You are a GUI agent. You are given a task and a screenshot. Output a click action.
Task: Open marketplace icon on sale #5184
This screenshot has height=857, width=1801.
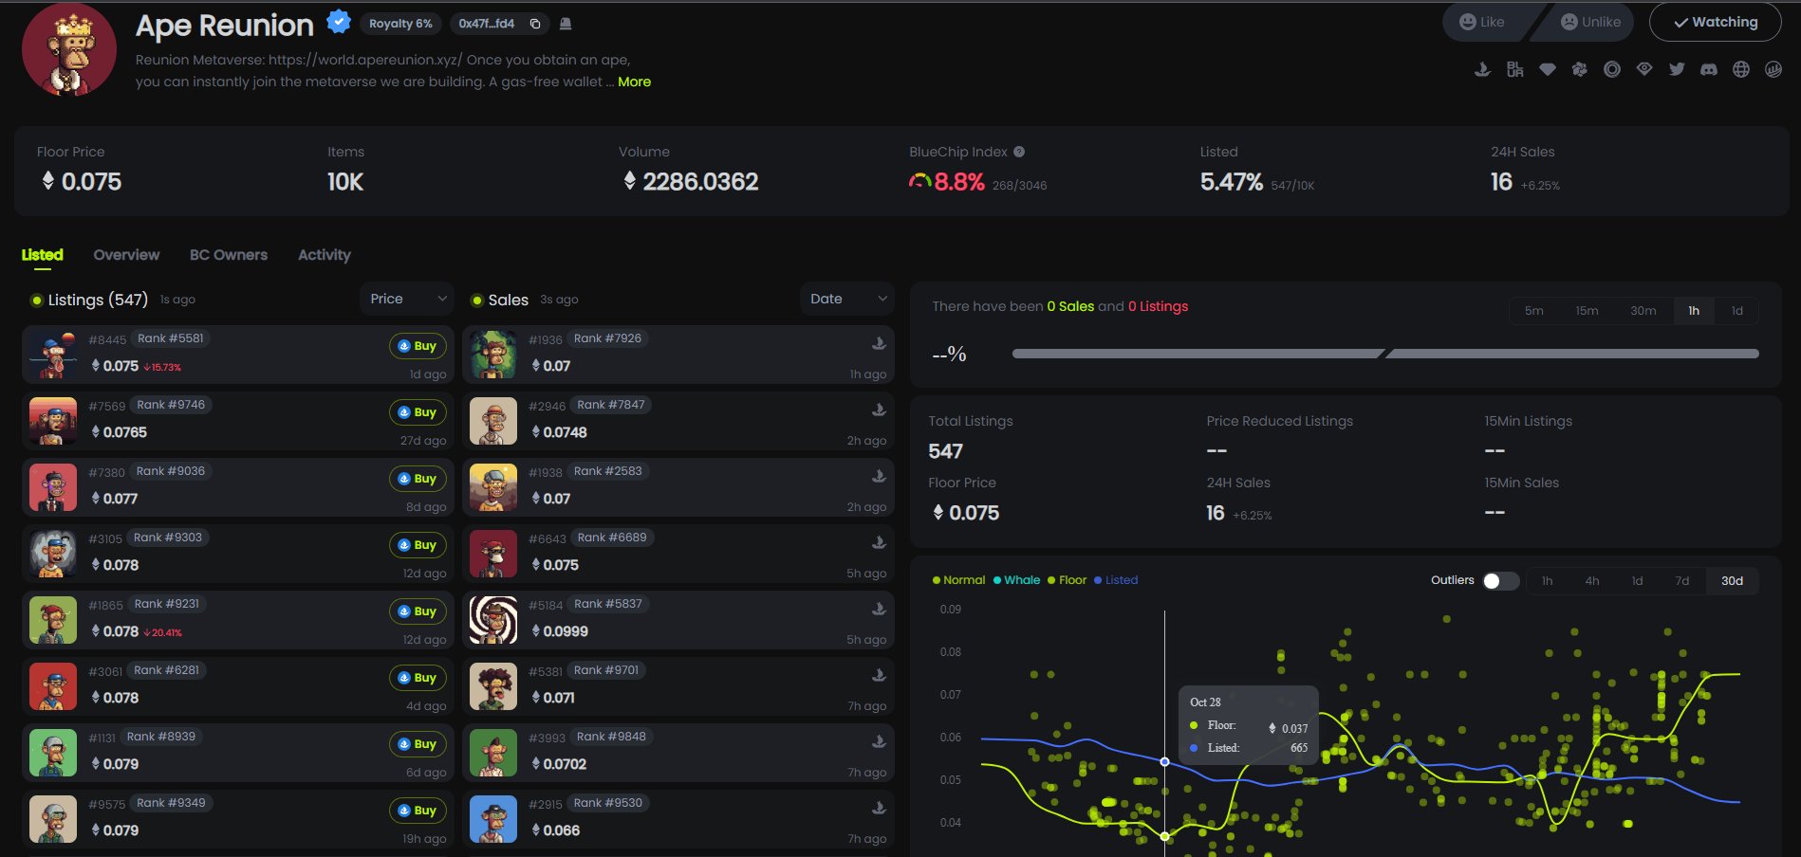(x=880, y=609)
